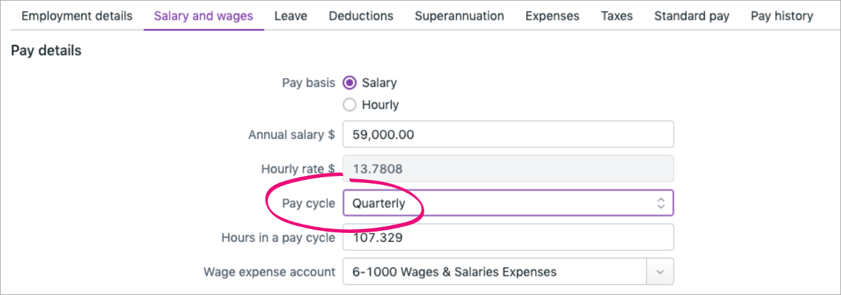Click the Pay cycle up-down arrows icon
841x295 pixels.
pyautogui.click(x=661, y=203)
